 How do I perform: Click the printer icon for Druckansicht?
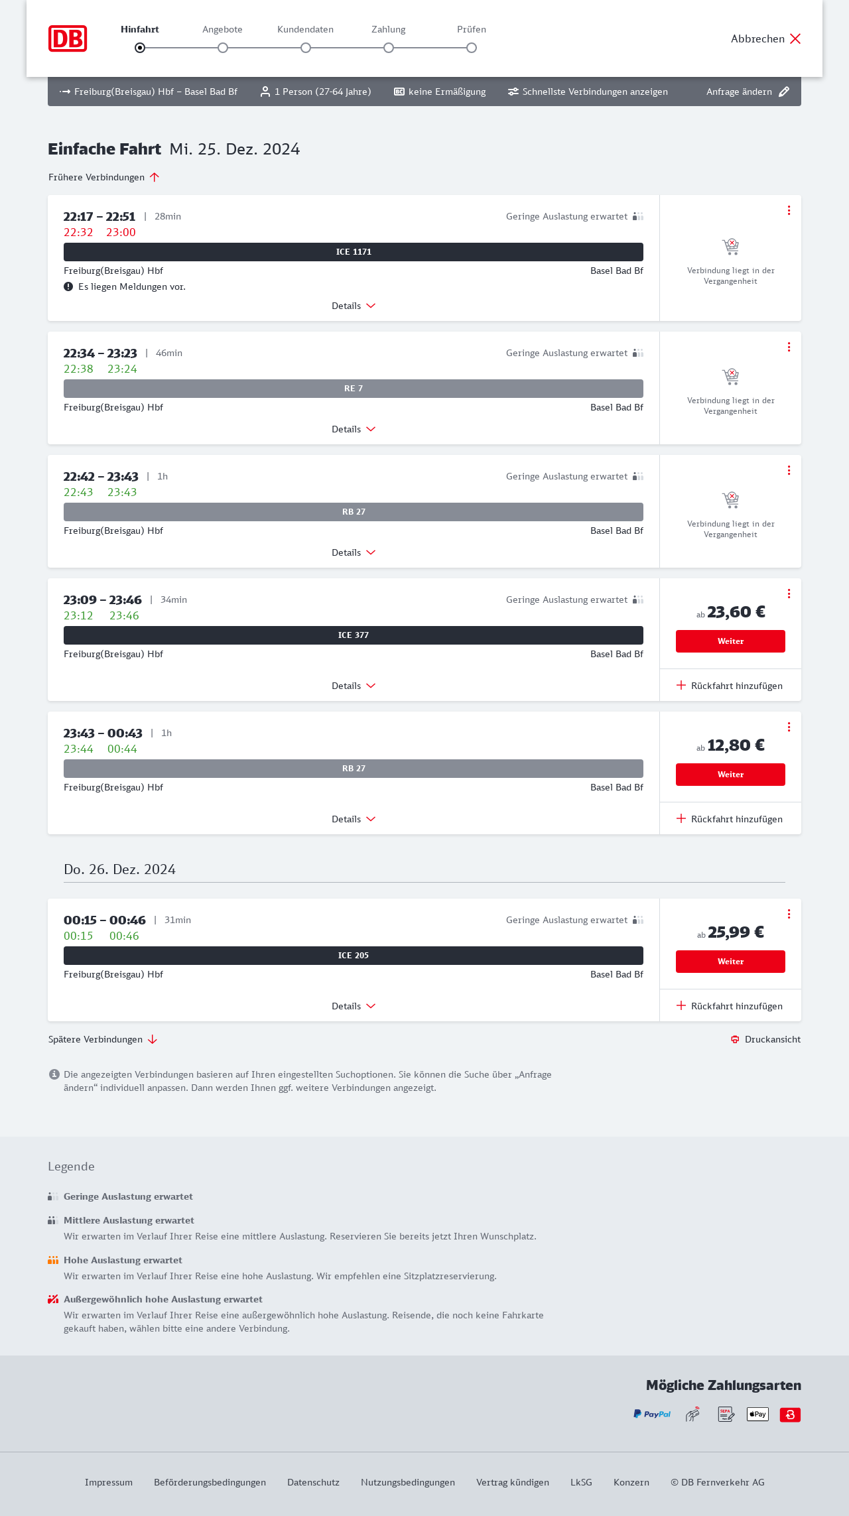[735, 1039]
